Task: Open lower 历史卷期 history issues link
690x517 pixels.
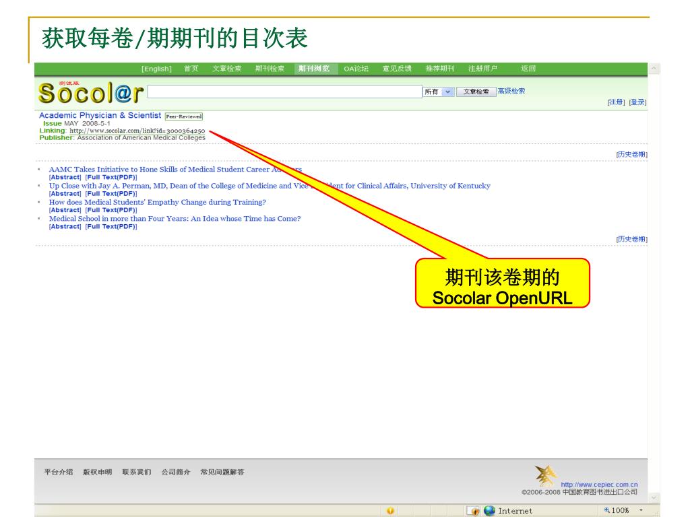Action: (632, 239)
